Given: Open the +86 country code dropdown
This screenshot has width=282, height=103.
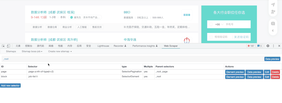Looking at the screenshot, I should [x=219, y=24].
